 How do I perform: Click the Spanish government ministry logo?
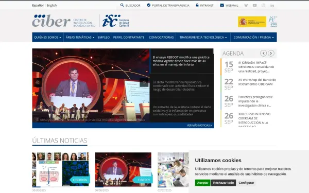(252, 22)
